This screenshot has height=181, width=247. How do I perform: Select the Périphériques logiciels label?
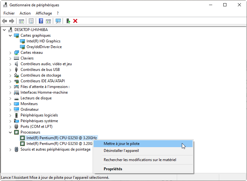coord(39,115)
